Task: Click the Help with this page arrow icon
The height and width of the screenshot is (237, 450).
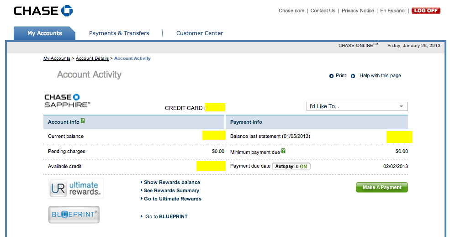Action: (353, 76)
